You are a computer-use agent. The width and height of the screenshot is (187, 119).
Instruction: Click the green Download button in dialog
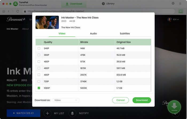click(x=142, y=100)
